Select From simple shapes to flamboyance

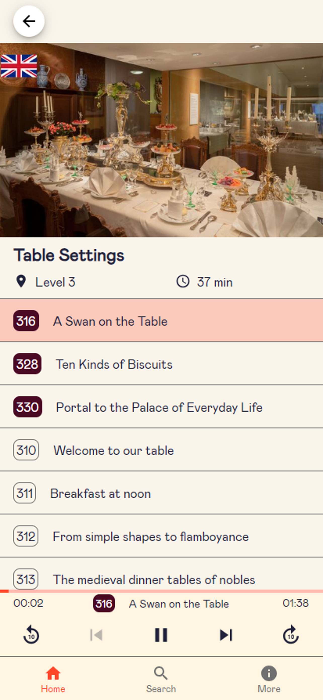[161, 536]
